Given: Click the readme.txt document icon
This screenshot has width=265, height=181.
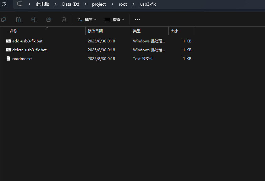Looking at the screenshot, I should tap(8, 58).
